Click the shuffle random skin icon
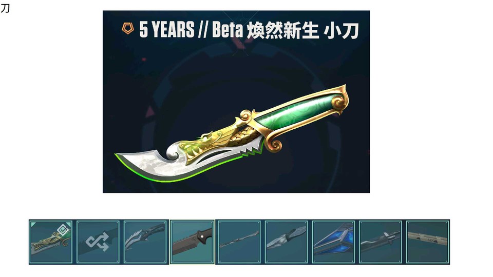 pos(98,242)
